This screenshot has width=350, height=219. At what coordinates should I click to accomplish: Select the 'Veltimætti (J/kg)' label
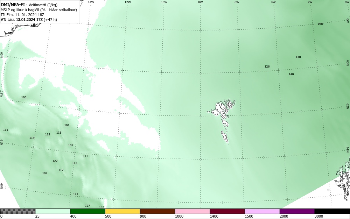pos(43,5)
